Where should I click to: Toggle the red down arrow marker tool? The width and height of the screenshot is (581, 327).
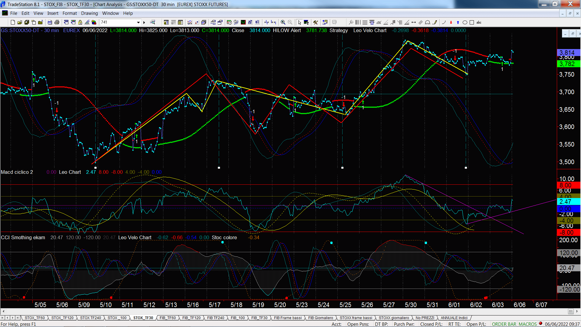click(451, 22)
